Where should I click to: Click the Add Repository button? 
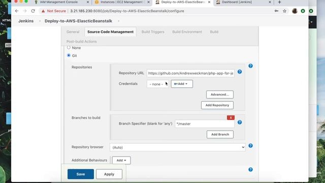(x=217, y=105)
